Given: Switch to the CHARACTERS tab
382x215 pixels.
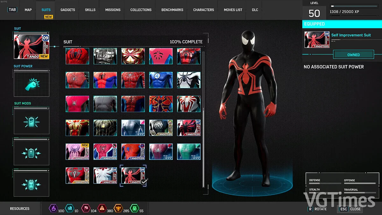Looking at the screenshot, I should point(203,10).
